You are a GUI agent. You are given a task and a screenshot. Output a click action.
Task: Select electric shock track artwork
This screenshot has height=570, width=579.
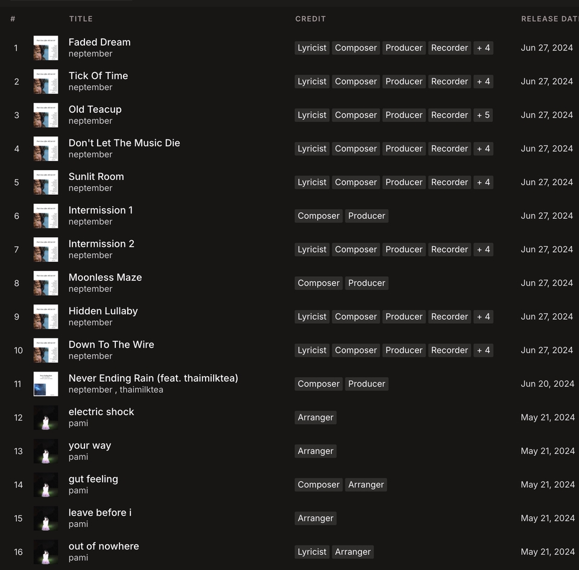pos(46,417)
